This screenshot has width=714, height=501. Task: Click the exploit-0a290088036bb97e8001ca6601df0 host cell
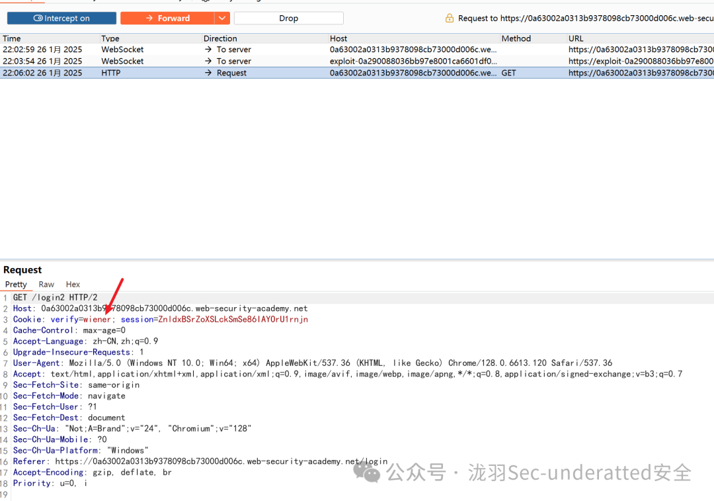(x=413, y=61)
